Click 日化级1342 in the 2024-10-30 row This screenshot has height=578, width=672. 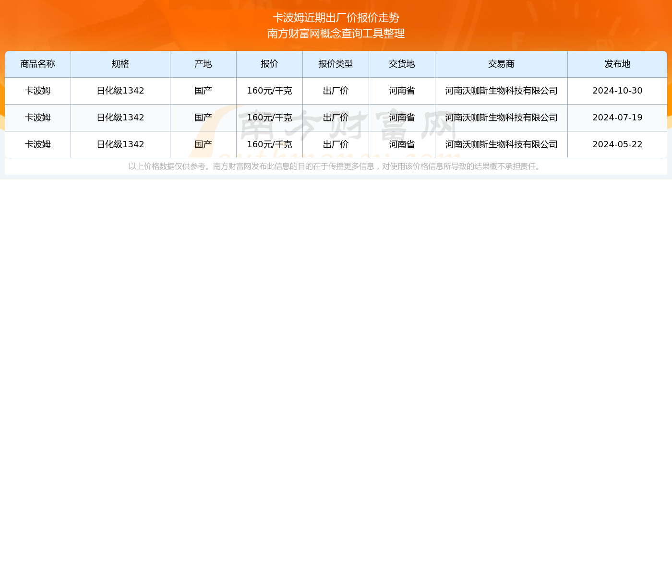pyautogui.click(x=120, y=91)
